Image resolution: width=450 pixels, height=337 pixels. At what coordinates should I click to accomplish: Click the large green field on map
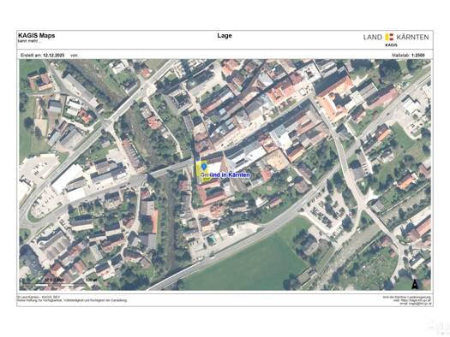[247, 263]
